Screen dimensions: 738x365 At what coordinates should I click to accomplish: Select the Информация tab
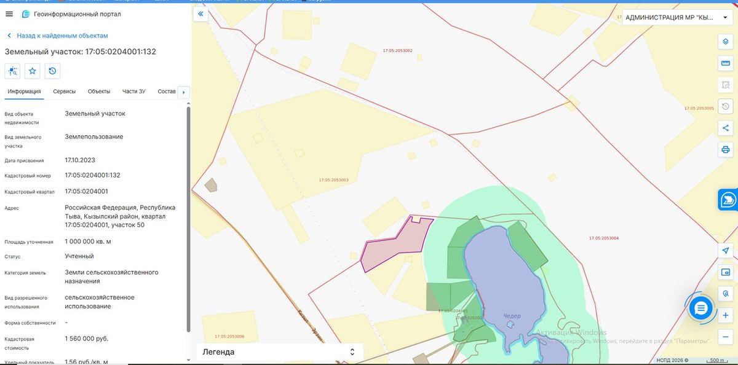(x=24, y=92)
